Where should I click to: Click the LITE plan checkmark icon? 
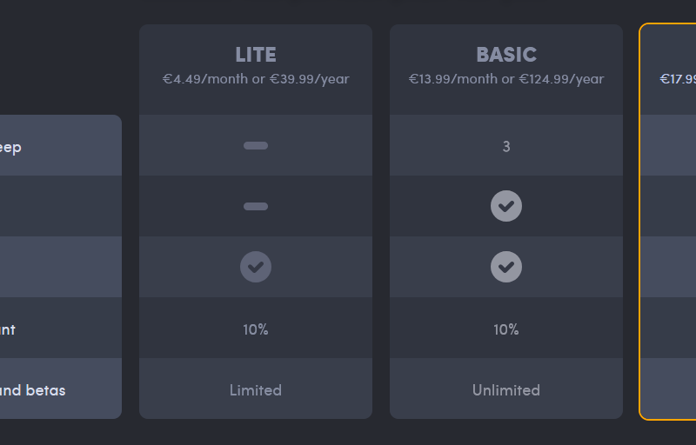pyautogui.click(x=256, y=267)
